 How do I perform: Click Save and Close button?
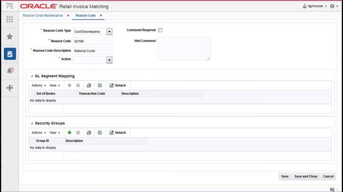305,177
